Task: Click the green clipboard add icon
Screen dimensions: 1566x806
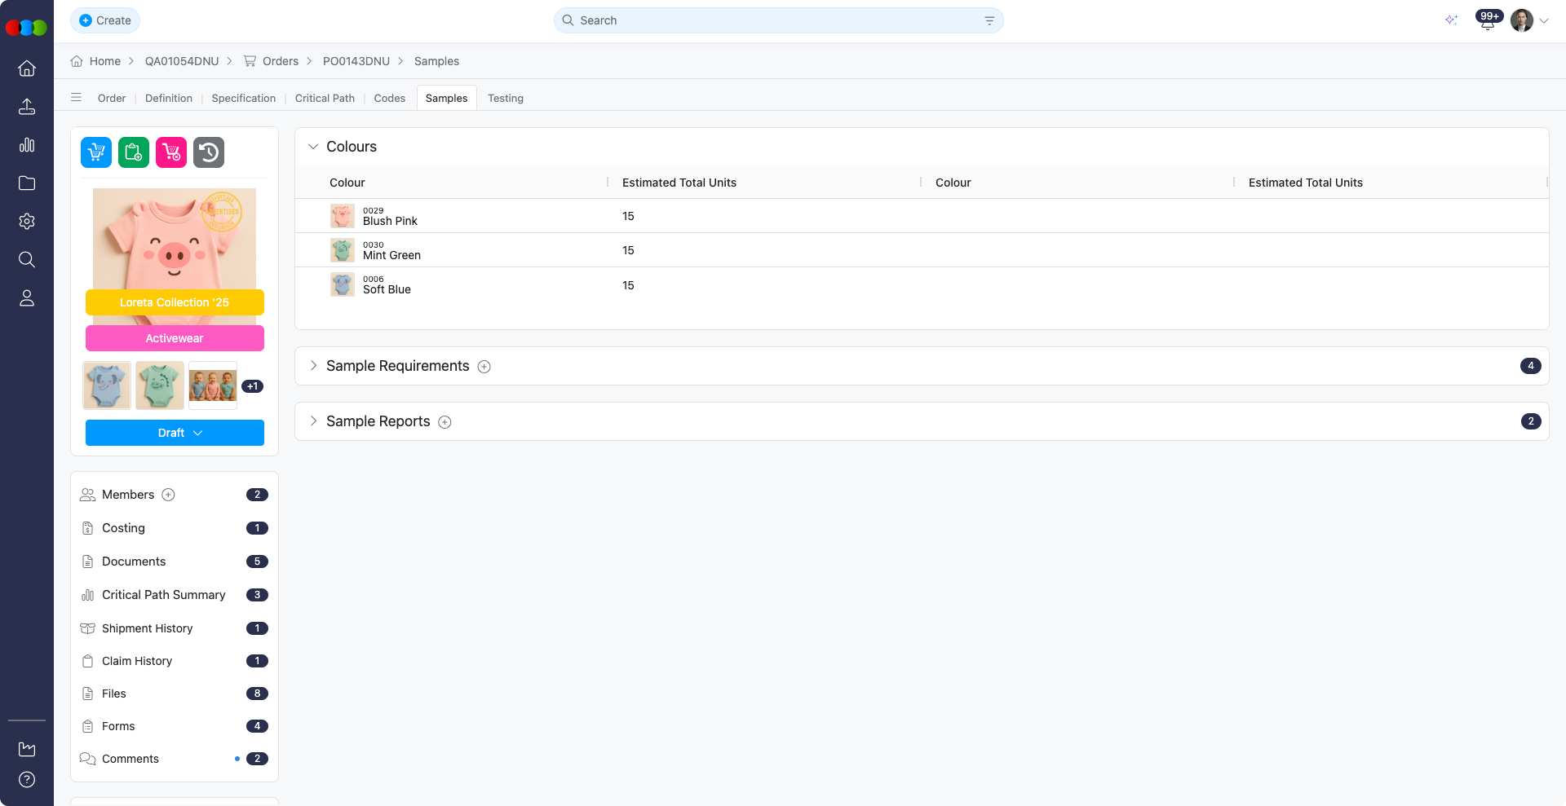Action: pos(134,152)
